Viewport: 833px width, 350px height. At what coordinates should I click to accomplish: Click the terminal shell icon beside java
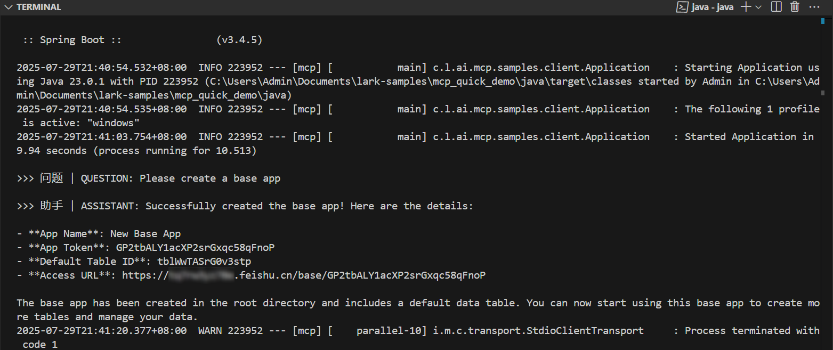click(681, 7)
